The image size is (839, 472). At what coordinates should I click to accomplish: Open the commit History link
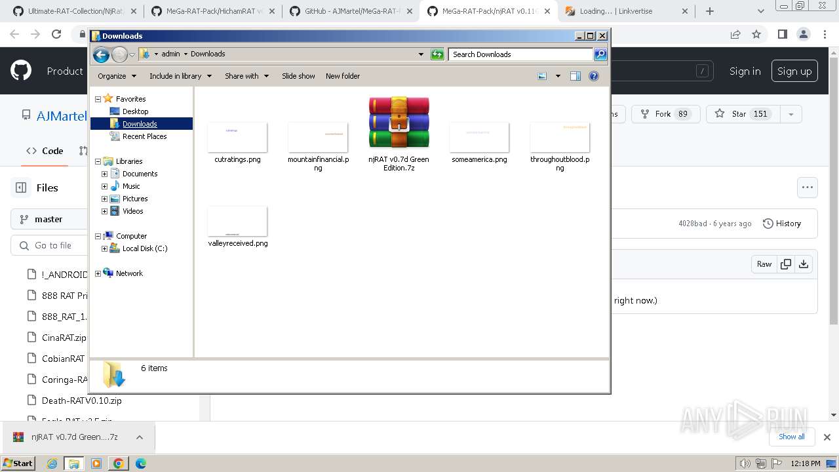[782, 224]
